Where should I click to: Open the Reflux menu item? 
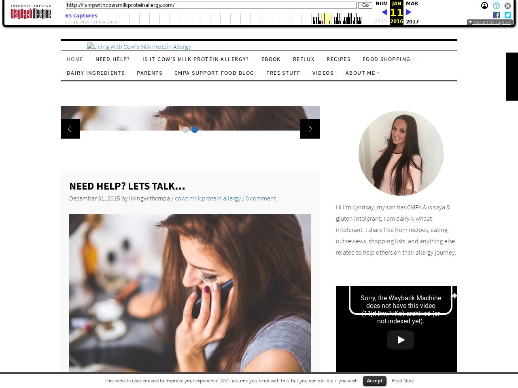click(304, 59)
